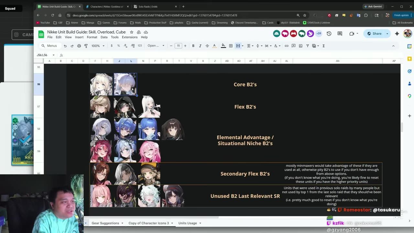Decrease font size with minus button
414x233 pixels.
pyautogui.click(x=171, y=46)
